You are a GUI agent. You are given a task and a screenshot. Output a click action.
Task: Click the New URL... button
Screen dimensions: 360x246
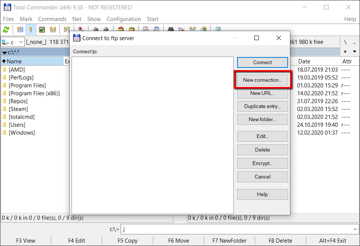point(263,93)
